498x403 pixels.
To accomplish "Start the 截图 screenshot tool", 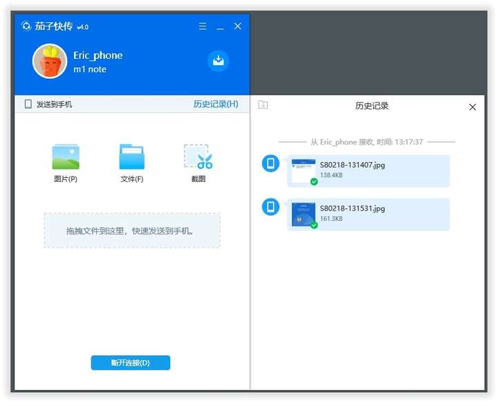I will tap(199, 156).
